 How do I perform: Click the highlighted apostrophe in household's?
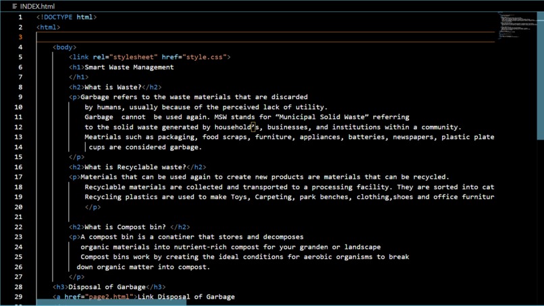point(253,127)
